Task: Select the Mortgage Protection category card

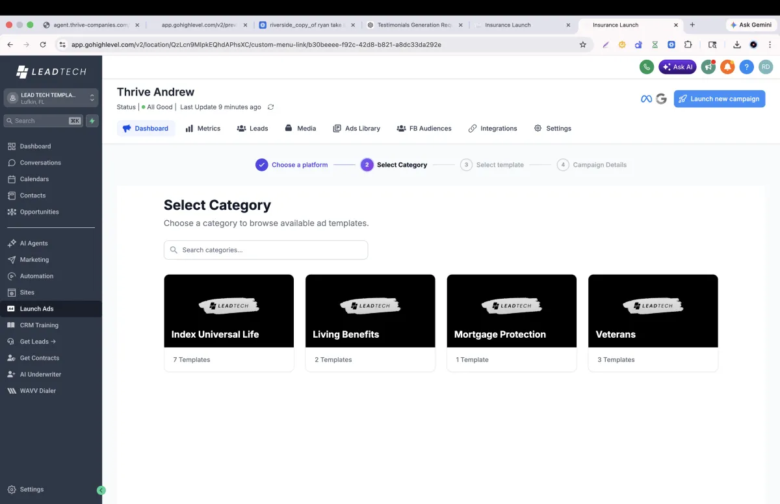Action: [512, 323]
